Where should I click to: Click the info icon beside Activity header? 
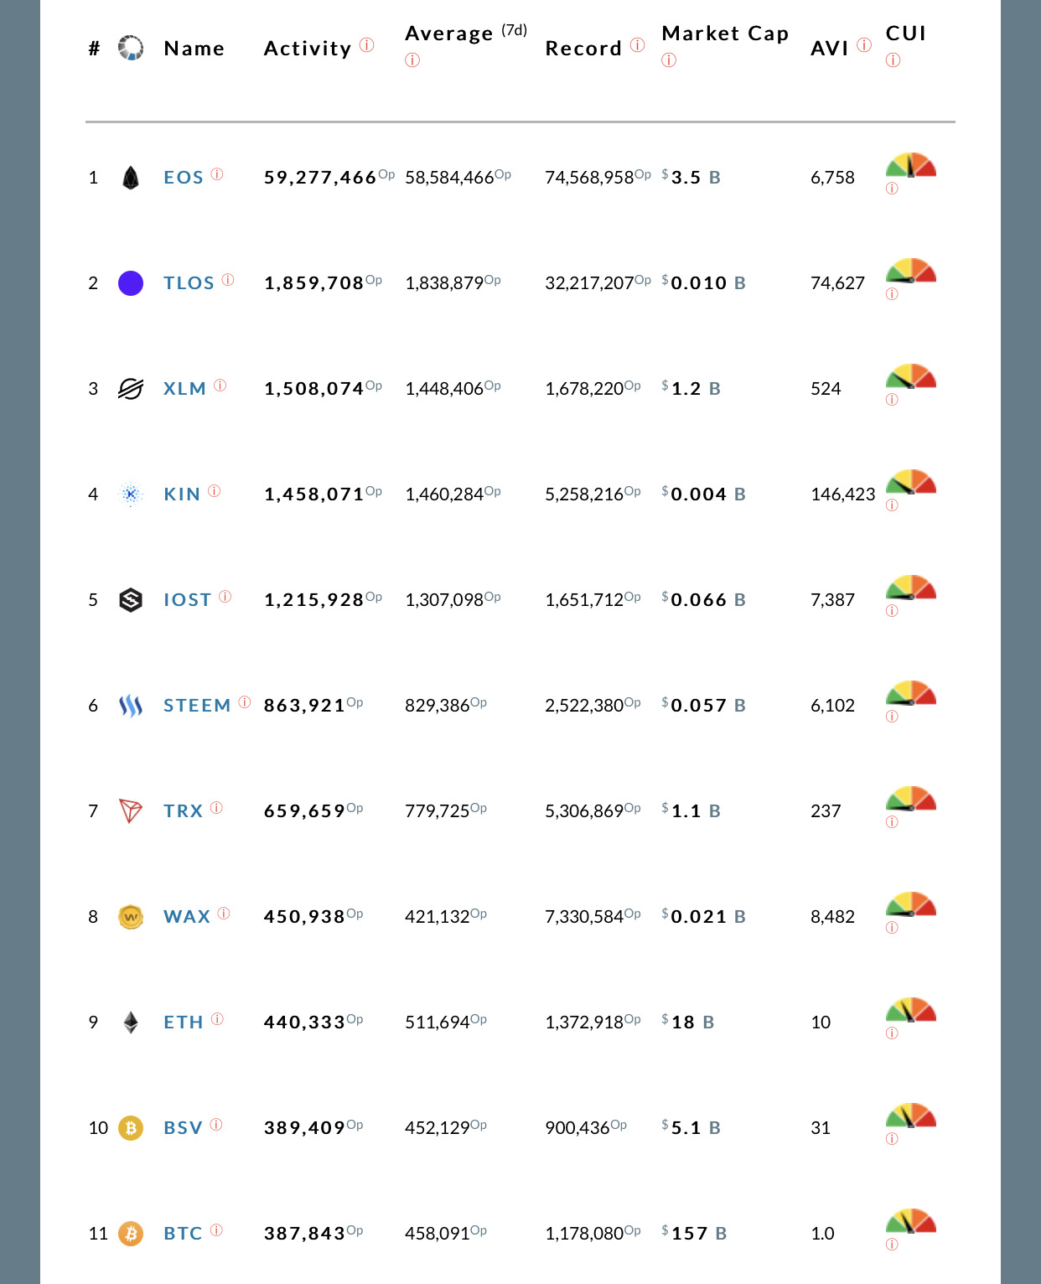367,45
